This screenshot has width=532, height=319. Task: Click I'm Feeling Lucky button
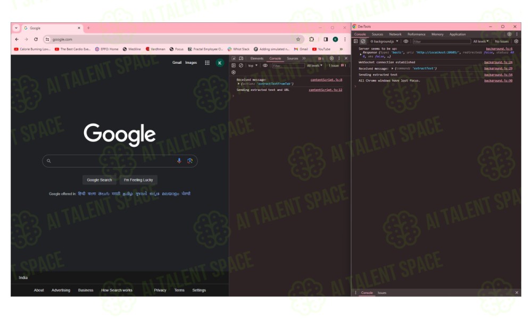pyautogui.click(x=138, y=180)
